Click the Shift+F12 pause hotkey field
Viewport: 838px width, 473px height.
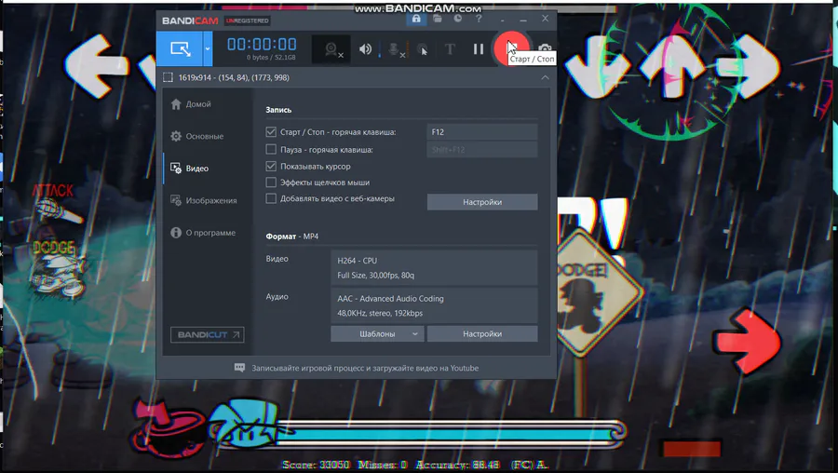[x=482, y=149]
